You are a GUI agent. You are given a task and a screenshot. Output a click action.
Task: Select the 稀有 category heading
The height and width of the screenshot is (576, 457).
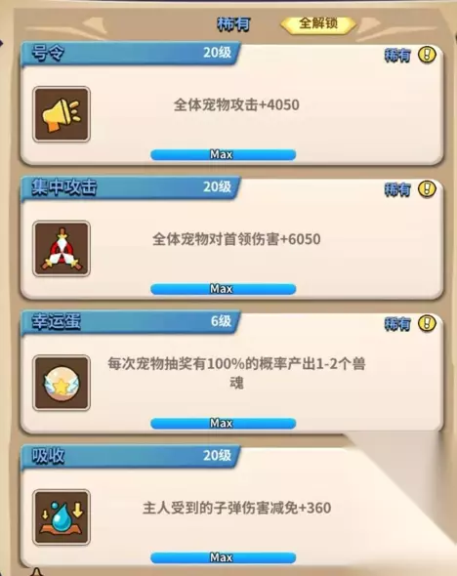233,24
